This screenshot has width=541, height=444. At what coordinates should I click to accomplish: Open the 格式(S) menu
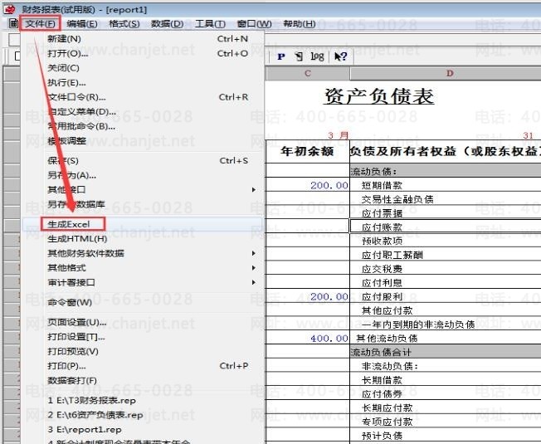point(124,24)
